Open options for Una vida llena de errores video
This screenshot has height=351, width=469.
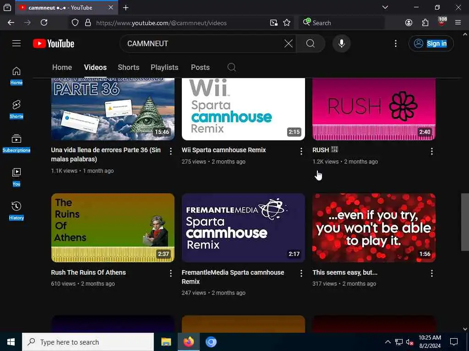[171, 151]
